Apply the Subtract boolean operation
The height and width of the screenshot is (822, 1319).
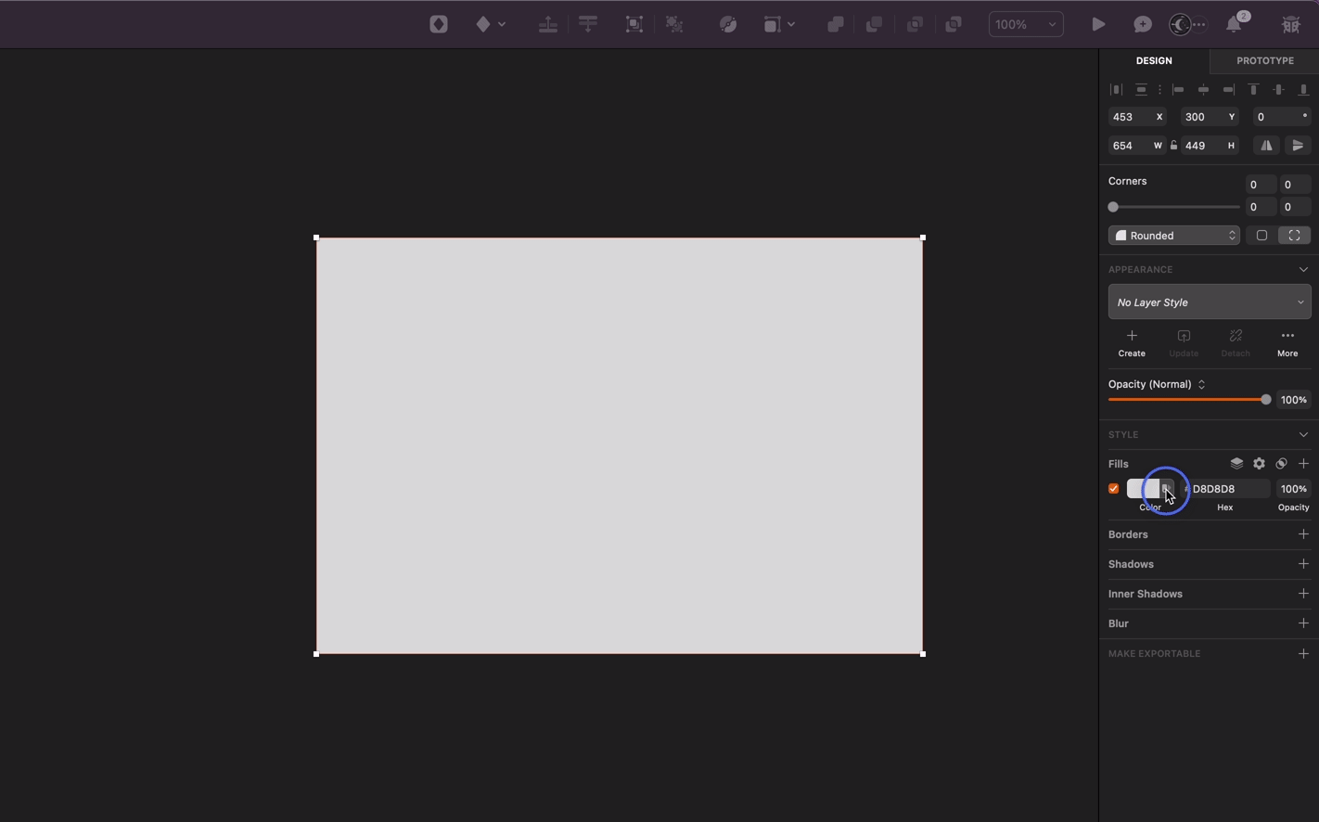coord(873,24)
